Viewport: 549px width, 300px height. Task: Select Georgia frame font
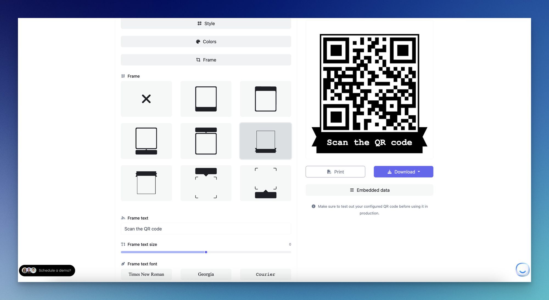206,274
